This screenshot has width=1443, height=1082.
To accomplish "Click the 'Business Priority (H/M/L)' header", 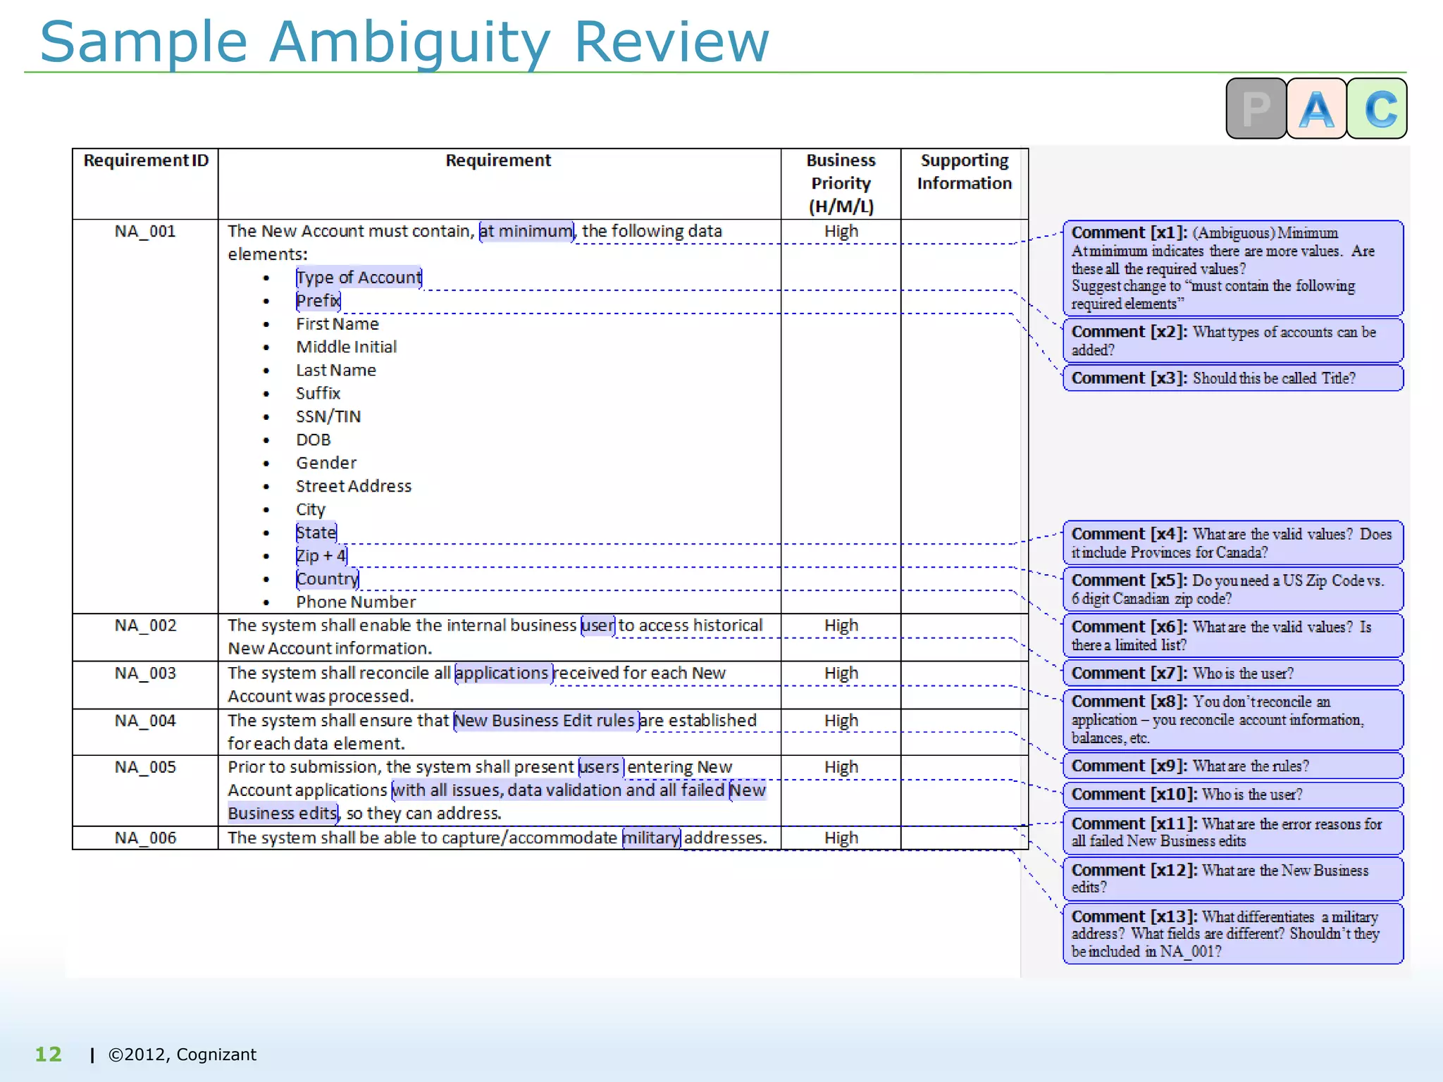I will pos(841,183).
